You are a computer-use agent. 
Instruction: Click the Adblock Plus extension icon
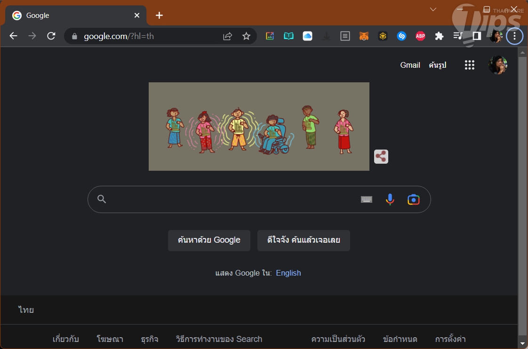tap(420, 36)
